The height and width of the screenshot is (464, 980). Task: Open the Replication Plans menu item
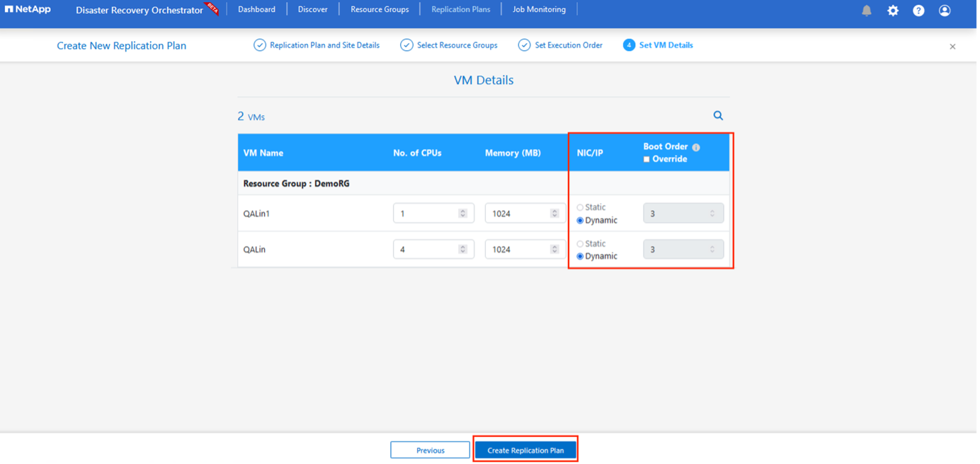point(460,9)
